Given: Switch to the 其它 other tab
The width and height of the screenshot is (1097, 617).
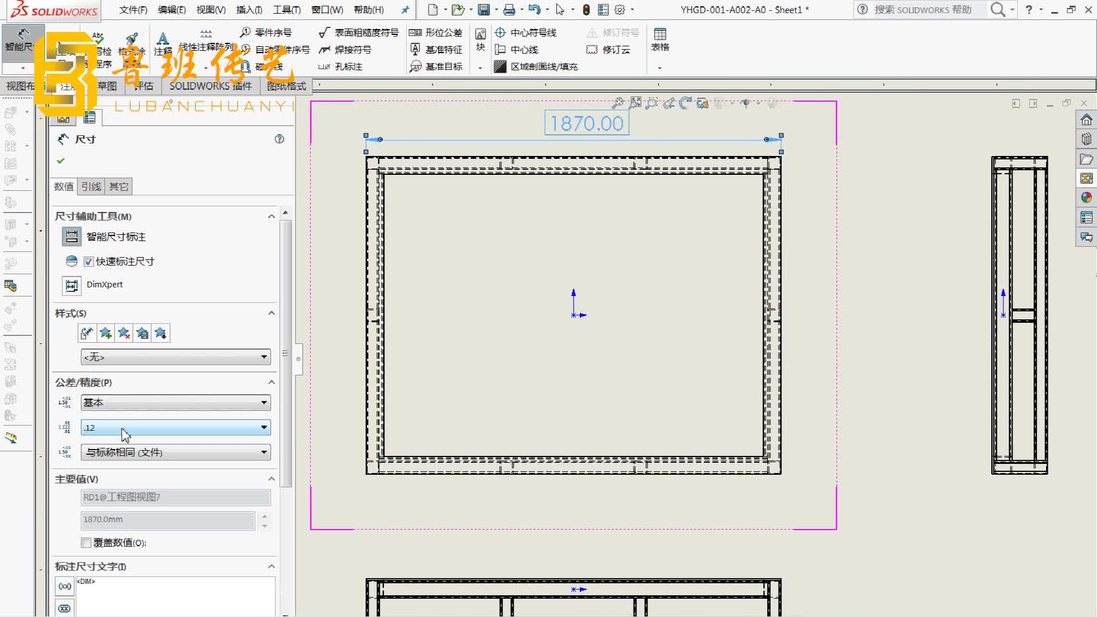Looking at the screenshot, I should tap(118, 187).
